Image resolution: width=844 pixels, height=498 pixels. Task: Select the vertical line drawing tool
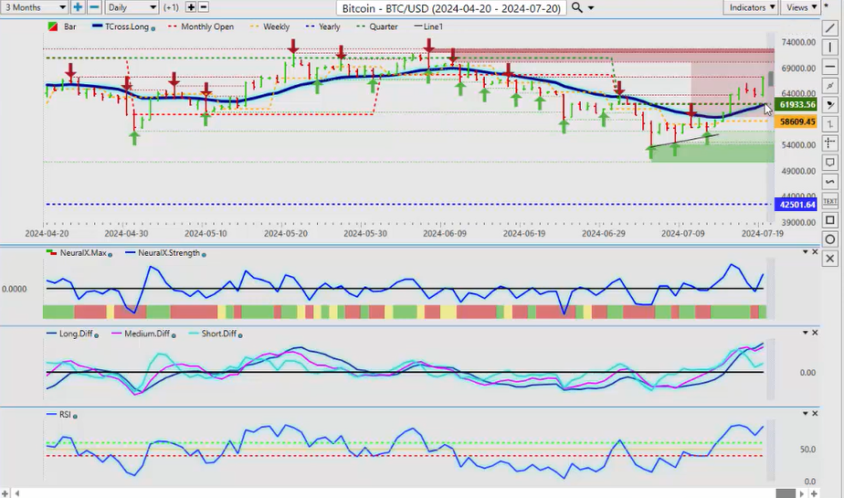pyautogui.click(x=830, y=48)
